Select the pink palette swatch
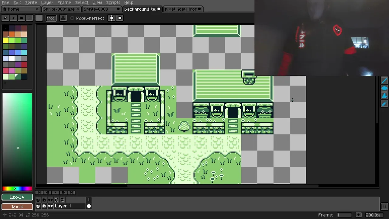This screenshot has width=389, height=219. coord(12,71)
